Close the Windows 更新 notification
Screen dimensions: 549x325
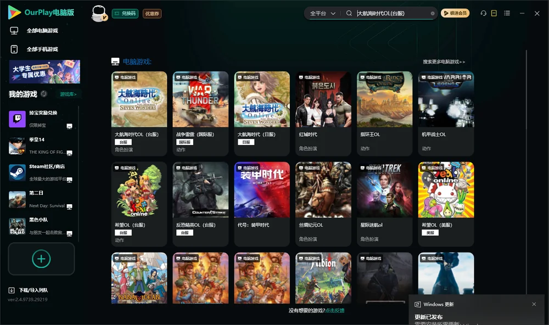pyautogui.click(x=534, y=304)
